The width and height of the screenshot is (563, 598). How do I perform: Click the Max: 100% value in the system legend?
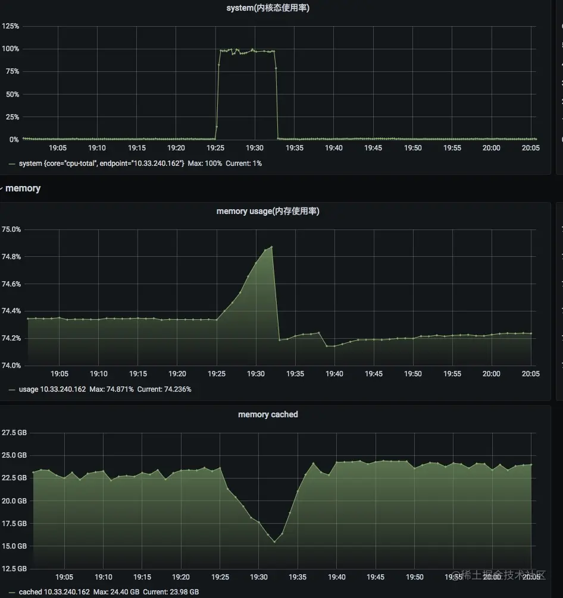pos(205,163)
